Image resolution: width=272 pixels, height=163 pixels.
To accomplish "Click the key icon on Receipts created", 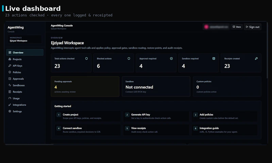I will pyautogui.click(x=256, y=59).
